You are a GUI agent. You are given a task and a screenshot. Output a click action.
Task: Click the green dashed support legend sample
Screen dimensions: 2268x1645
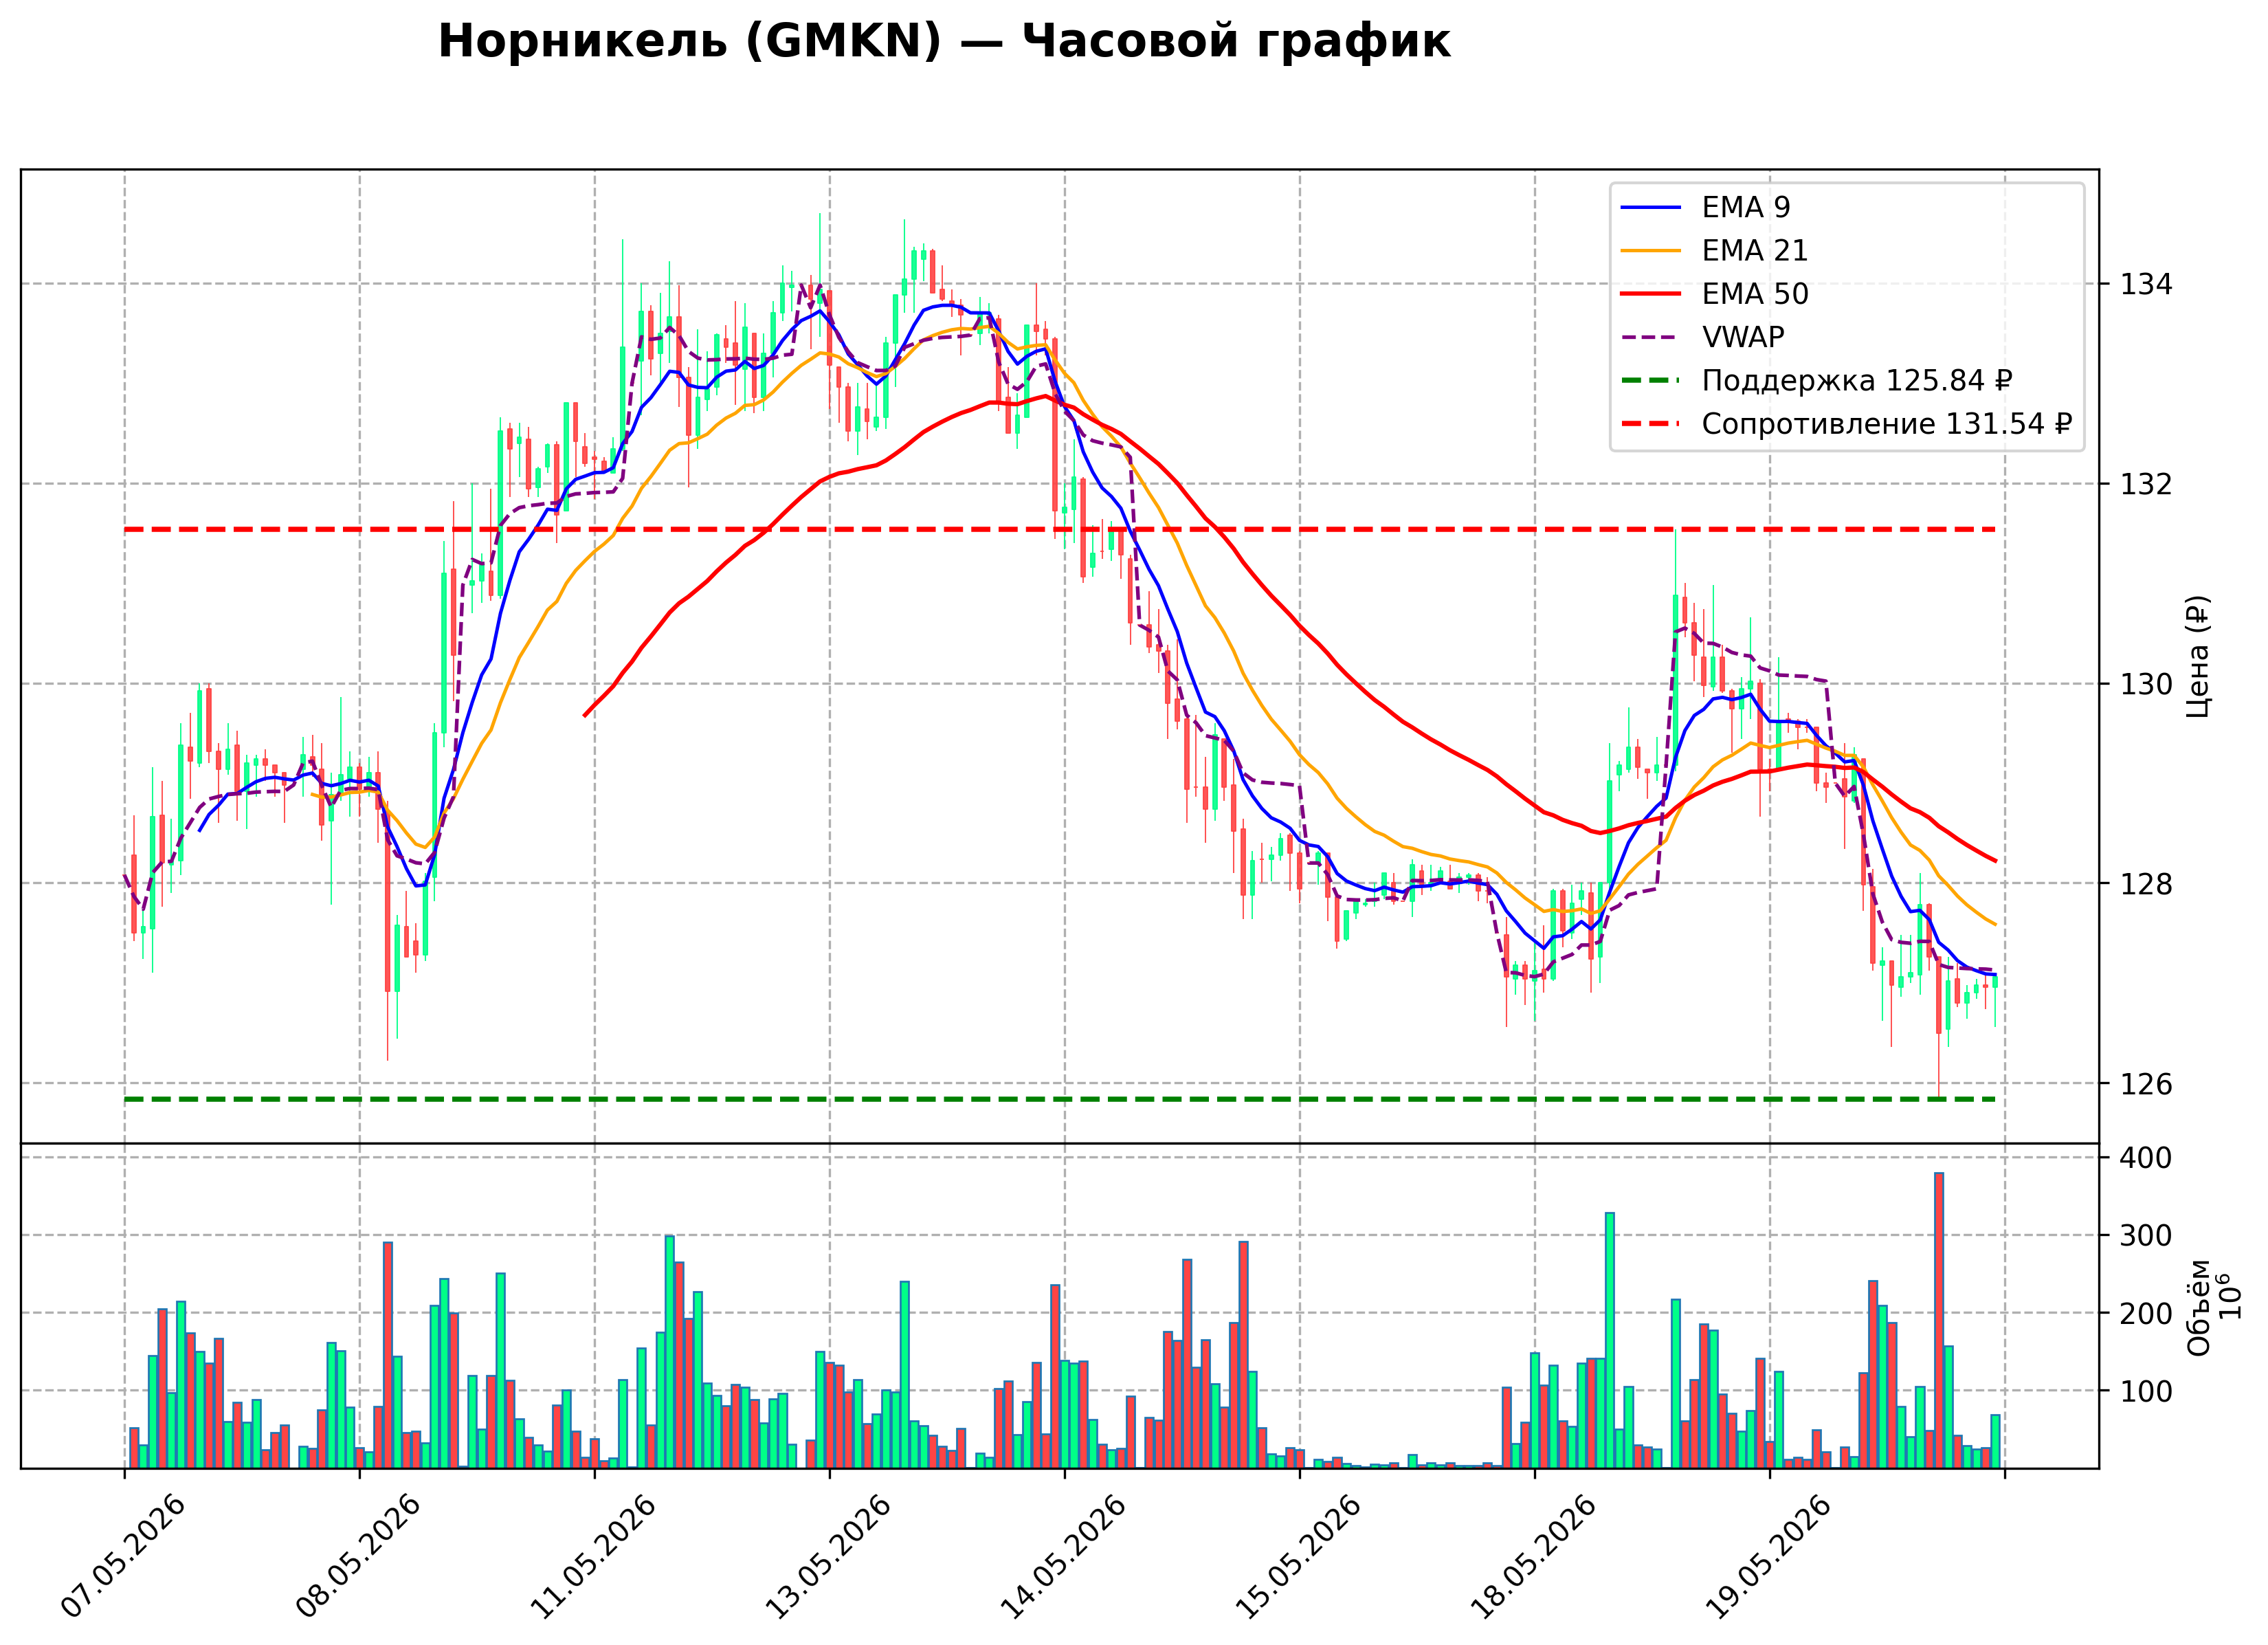(x=1651, y=381)
